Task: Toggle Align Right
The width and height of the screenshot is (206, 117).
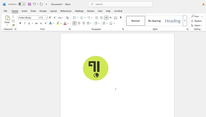Action: coord(83,23)
